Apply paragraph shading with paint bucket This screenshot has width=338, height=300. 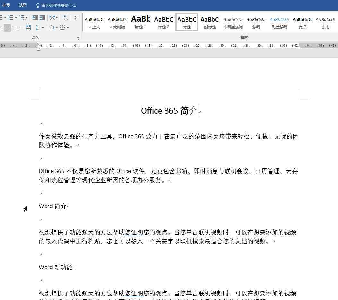[x=52, y=28]
